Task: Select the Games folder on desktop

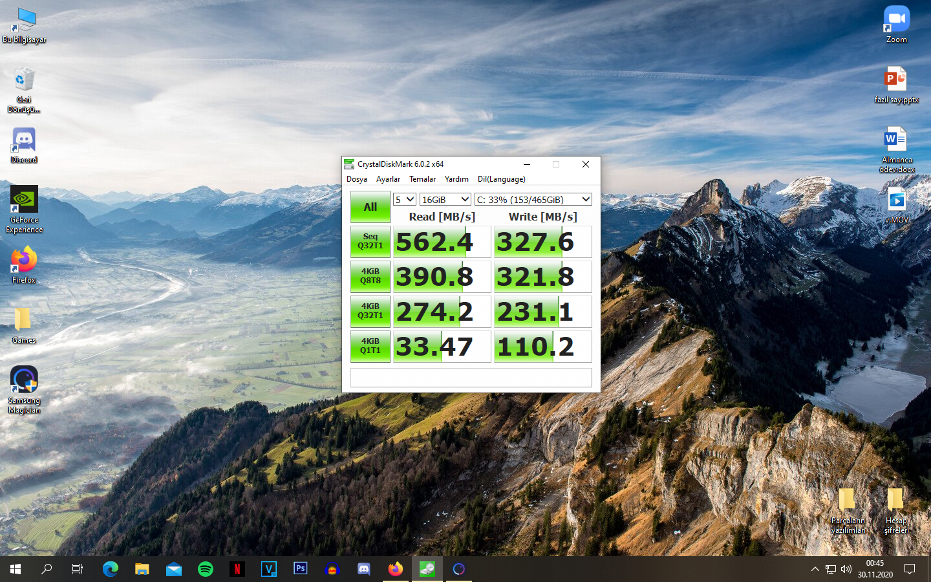Action: (x=24, y=325)
